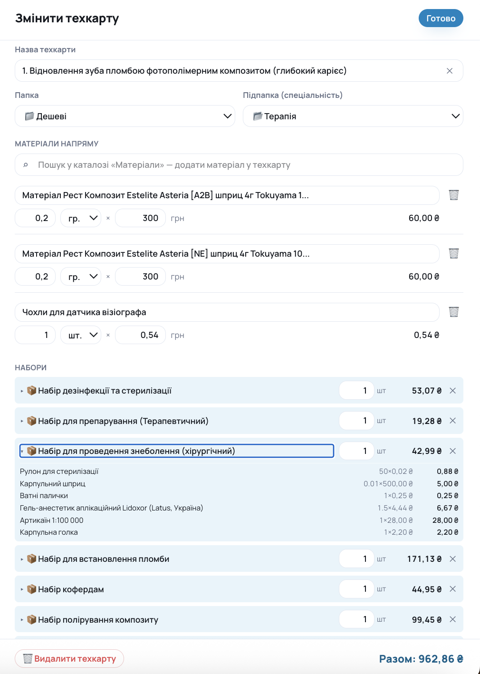Remove Набір кофердам from the list
The height and width of the screenshot is (674, 480).
[453, 589]
